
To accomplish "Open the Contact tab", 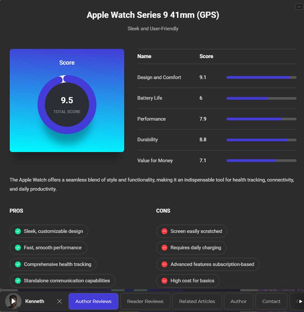I will point(271,301).
